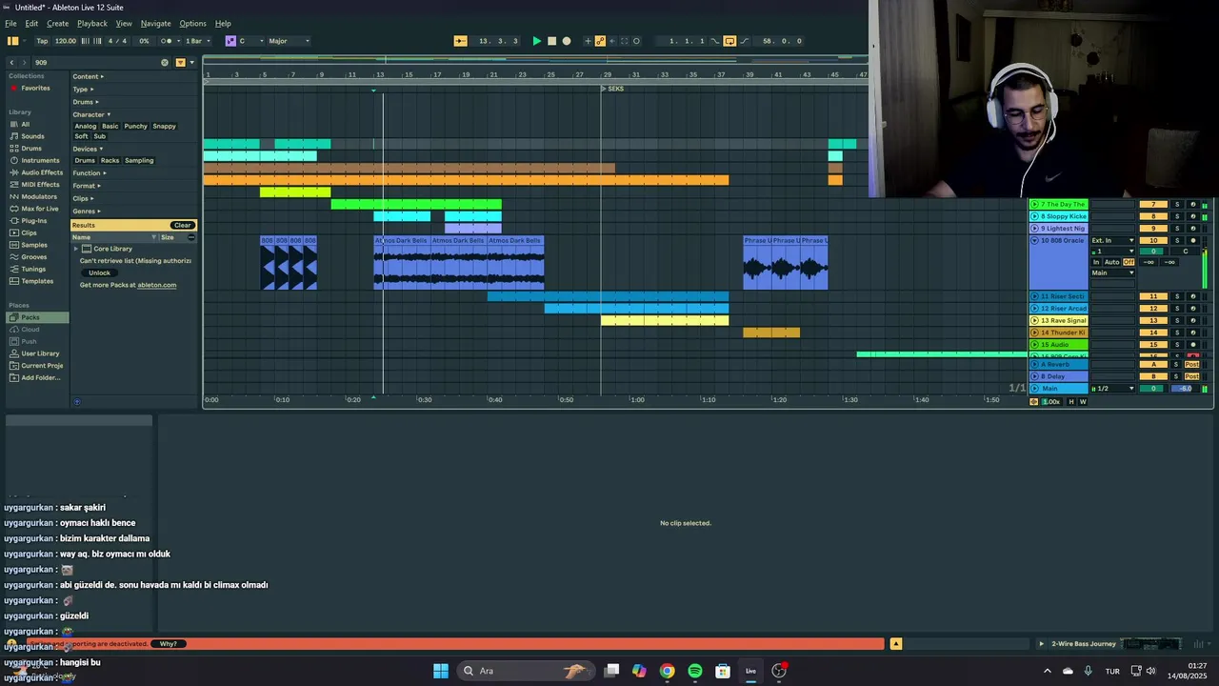Select MIDI Effects in the browser
This screenshot has height=686, width=1219.
(41, 185)
